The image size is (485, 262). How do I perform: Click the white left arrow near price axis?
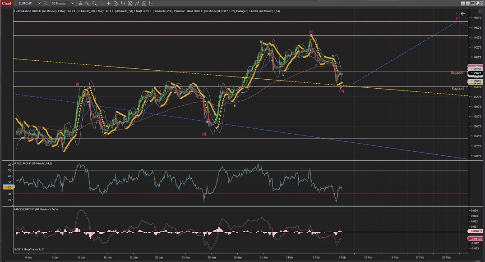pyautogui.click(x=463, y=14)
